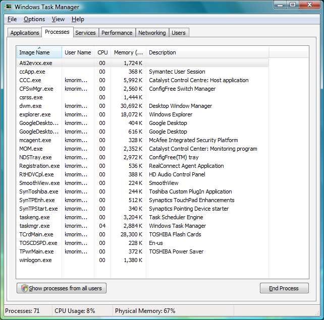Open the View menu
The image size is (324, 320).
tap(58, 19)
